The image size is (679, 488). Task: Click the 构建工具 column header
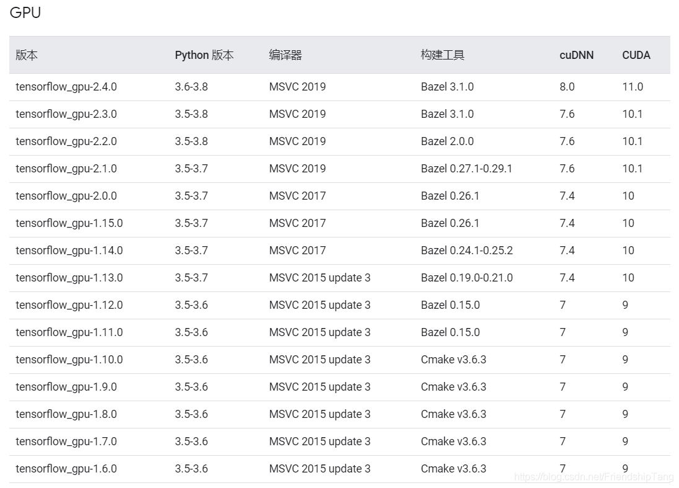tap(442, 55)
